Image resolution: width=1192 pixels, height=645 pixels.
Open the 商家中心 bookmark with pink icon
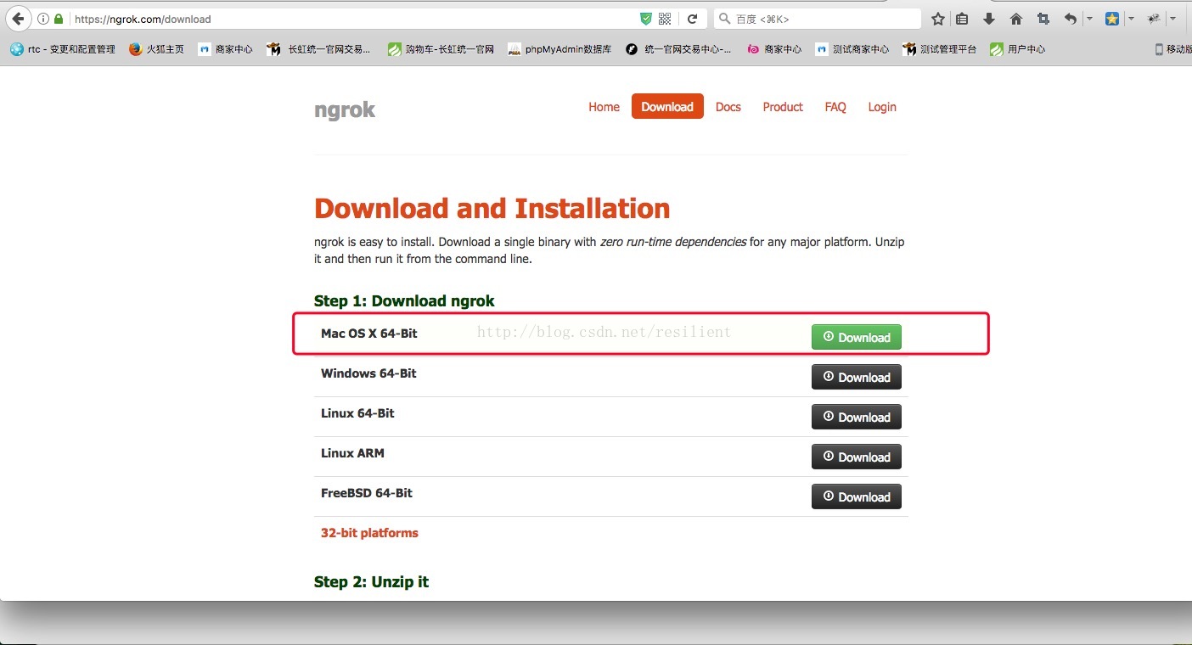click(774, 49)
